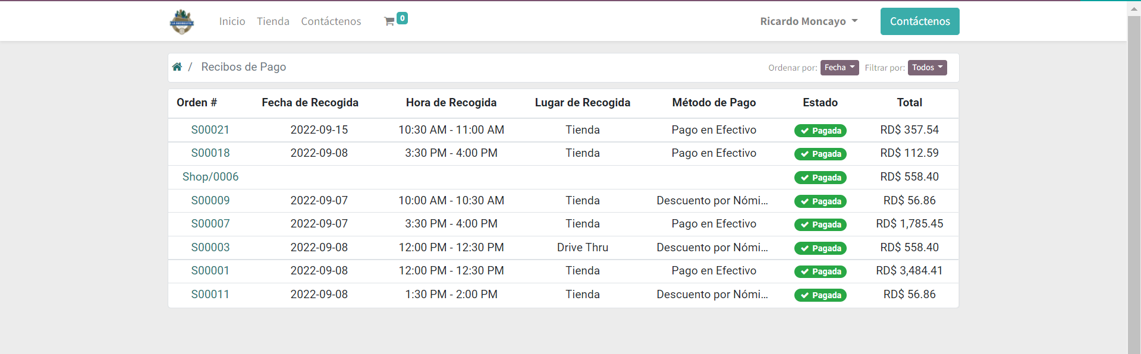The width and height of the screenshot is (1141, 354).
Task: Open order S00001 link
Action: (210, 271)
